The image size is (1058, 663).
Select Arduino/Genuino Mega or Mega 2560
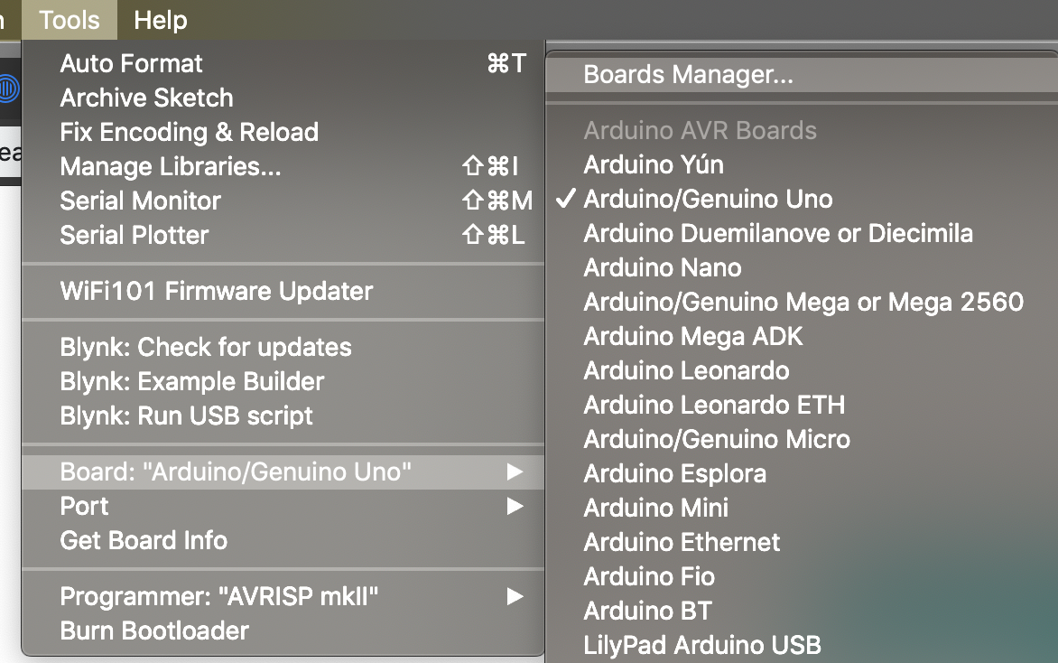pyautogui.click(x=802, y=303)
